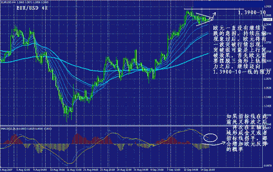Click the "9 Aug 04:00" date label
Viewport: 273px width, 172px height.
coord(40,170)
